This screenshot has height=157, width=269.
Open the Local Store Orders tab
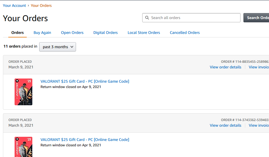pyautogui.click(x=144, y=33)
